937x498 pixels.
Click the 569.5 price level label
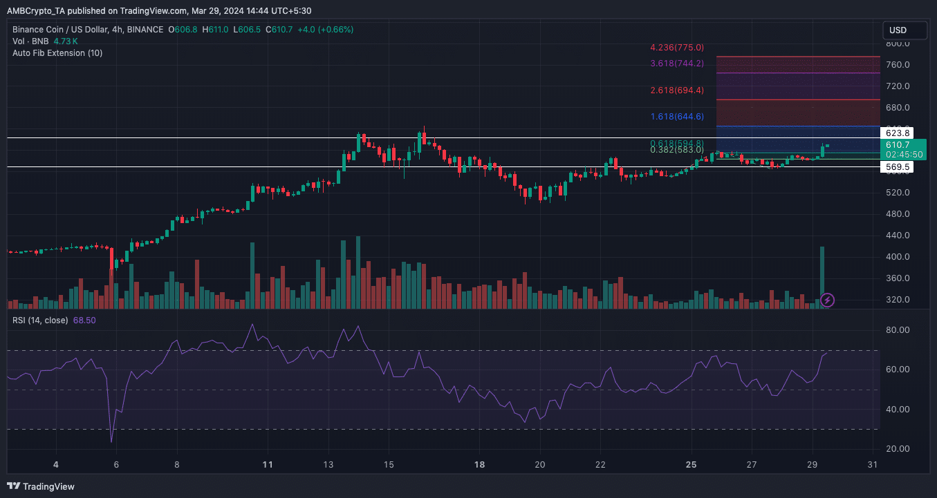coord(896,167)
